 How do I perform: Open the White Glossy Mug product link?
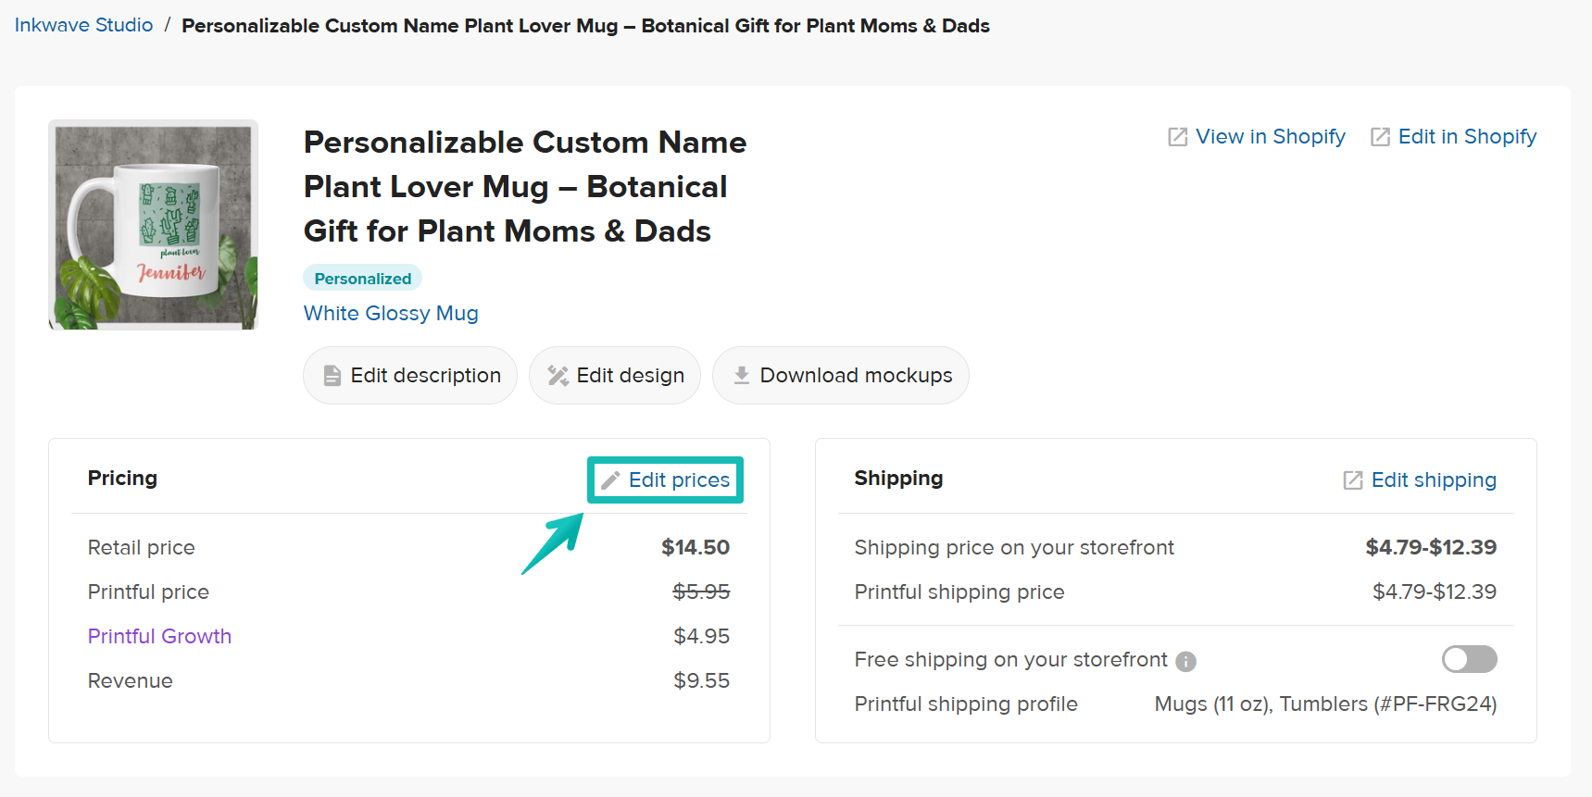391,313
